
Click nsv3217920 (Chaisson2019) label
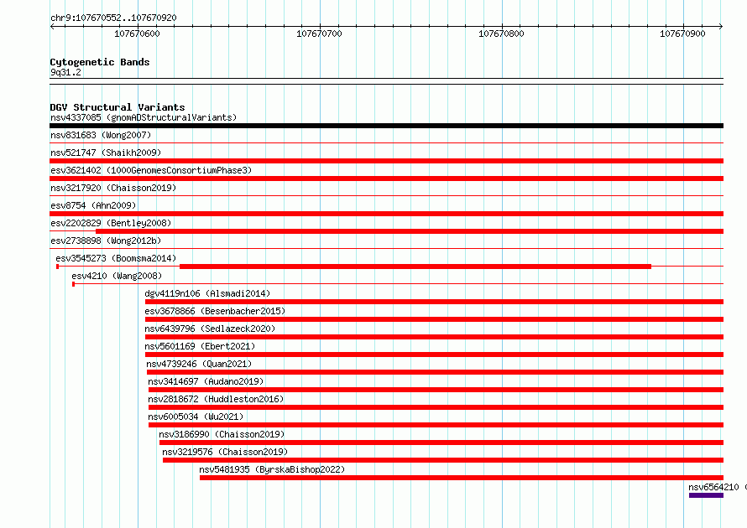pyautogui.click(x=113, y=188)
